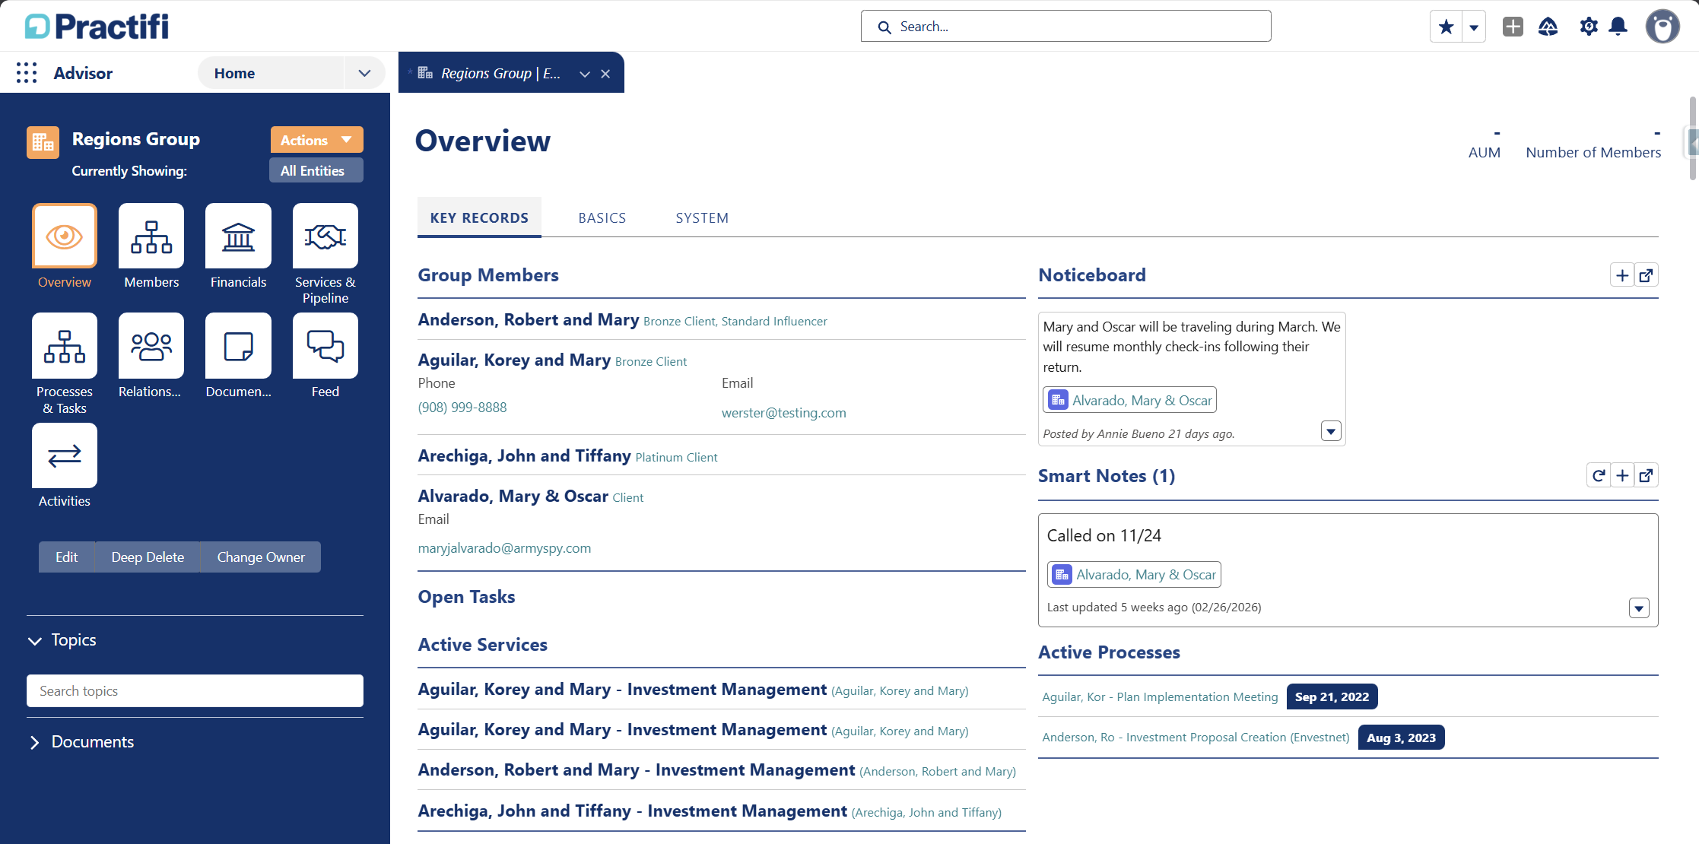Switch to the SYSTEM tab
The height and width of the screenshot is (844, 1699).
[702, 218]
